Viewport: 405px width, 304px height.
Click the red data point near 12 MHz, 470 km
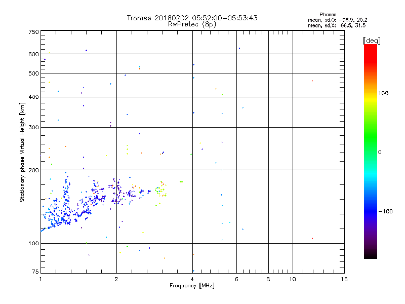pyautogui.click(x=312, y=81)
